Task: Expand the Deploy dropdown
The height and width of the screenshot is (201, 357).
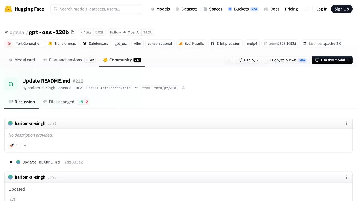Action: tap(248, 60)
